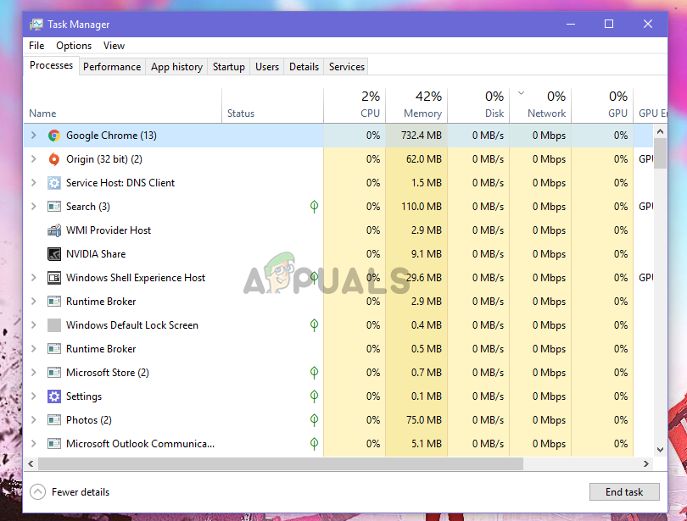The image size is (687, 521).
Task: Expand the Service Host: DNS Client group
Action: pos(34,183)
